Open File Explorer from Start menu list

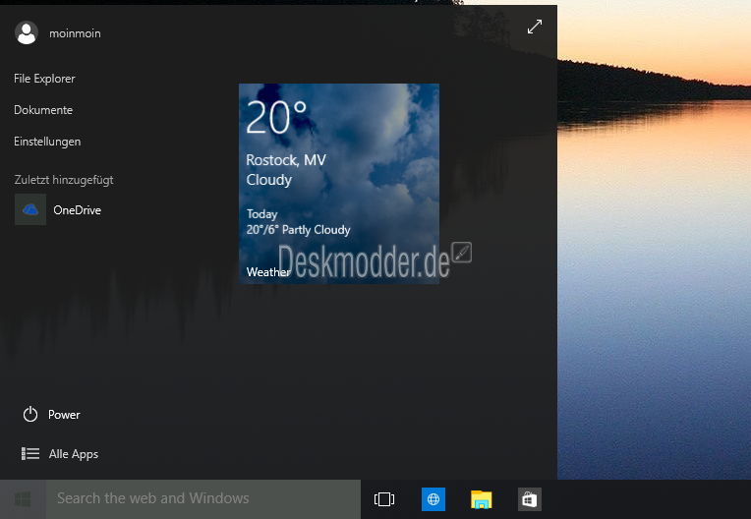pos(44,79)
